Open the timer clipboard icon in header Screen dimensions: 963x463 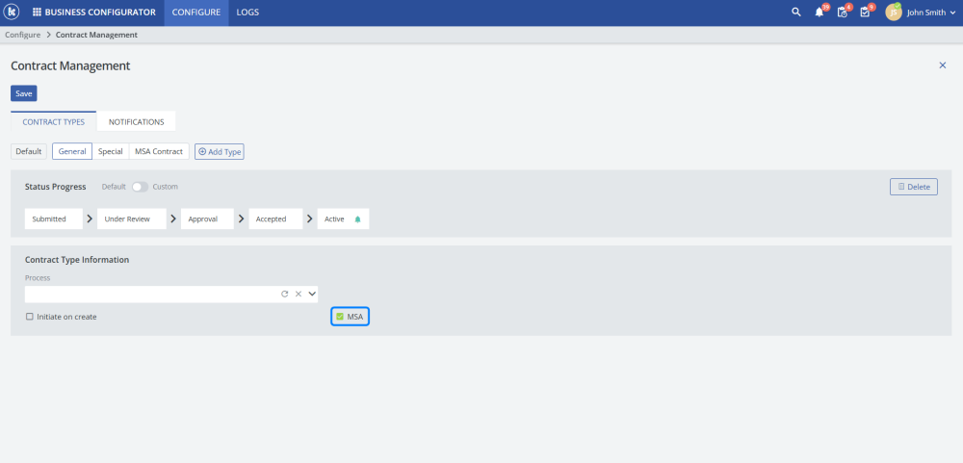click(x=842, y=13)
